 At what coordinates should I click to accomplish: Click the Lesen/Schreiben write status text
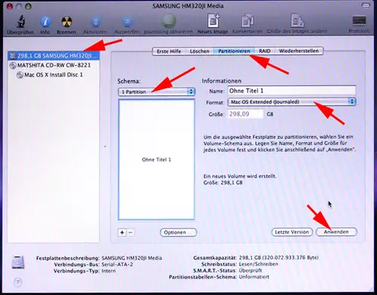pos(259,264)
